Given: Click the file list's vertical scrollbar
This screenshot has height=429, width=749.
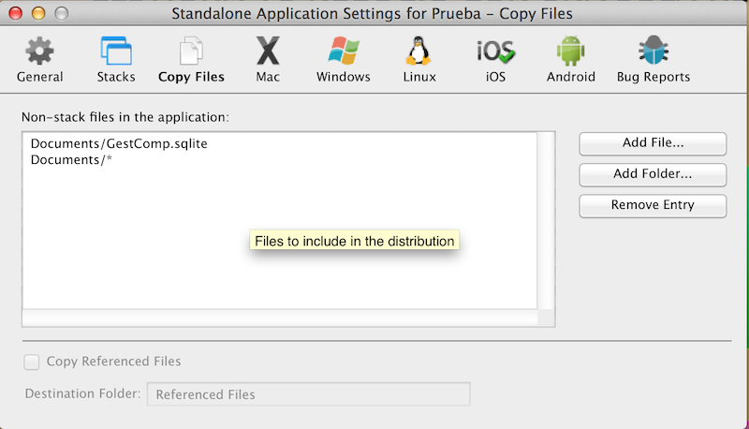Looking at the screenshot, I should click(547, 220).
